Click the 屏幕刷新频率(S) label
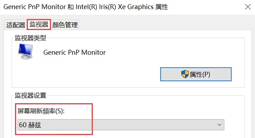The width and height of the screenshot is (255, 138). pos(41,111)
